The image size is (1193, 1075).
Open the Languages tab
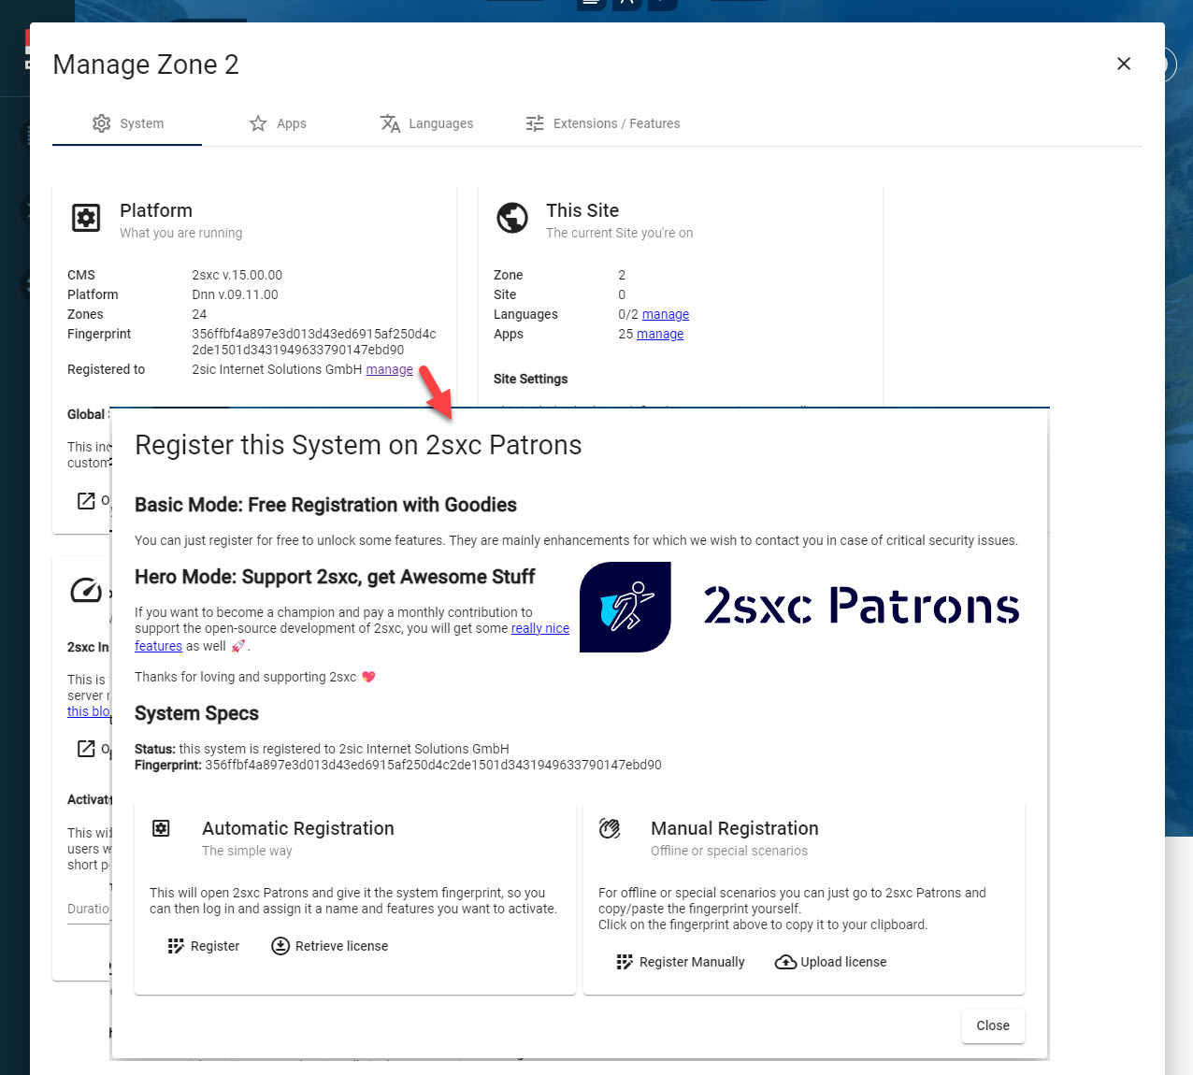426,123
